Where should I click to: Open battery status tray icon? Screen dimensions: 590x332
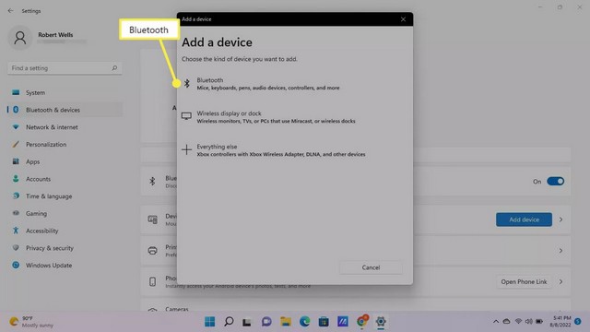point(539,322)
